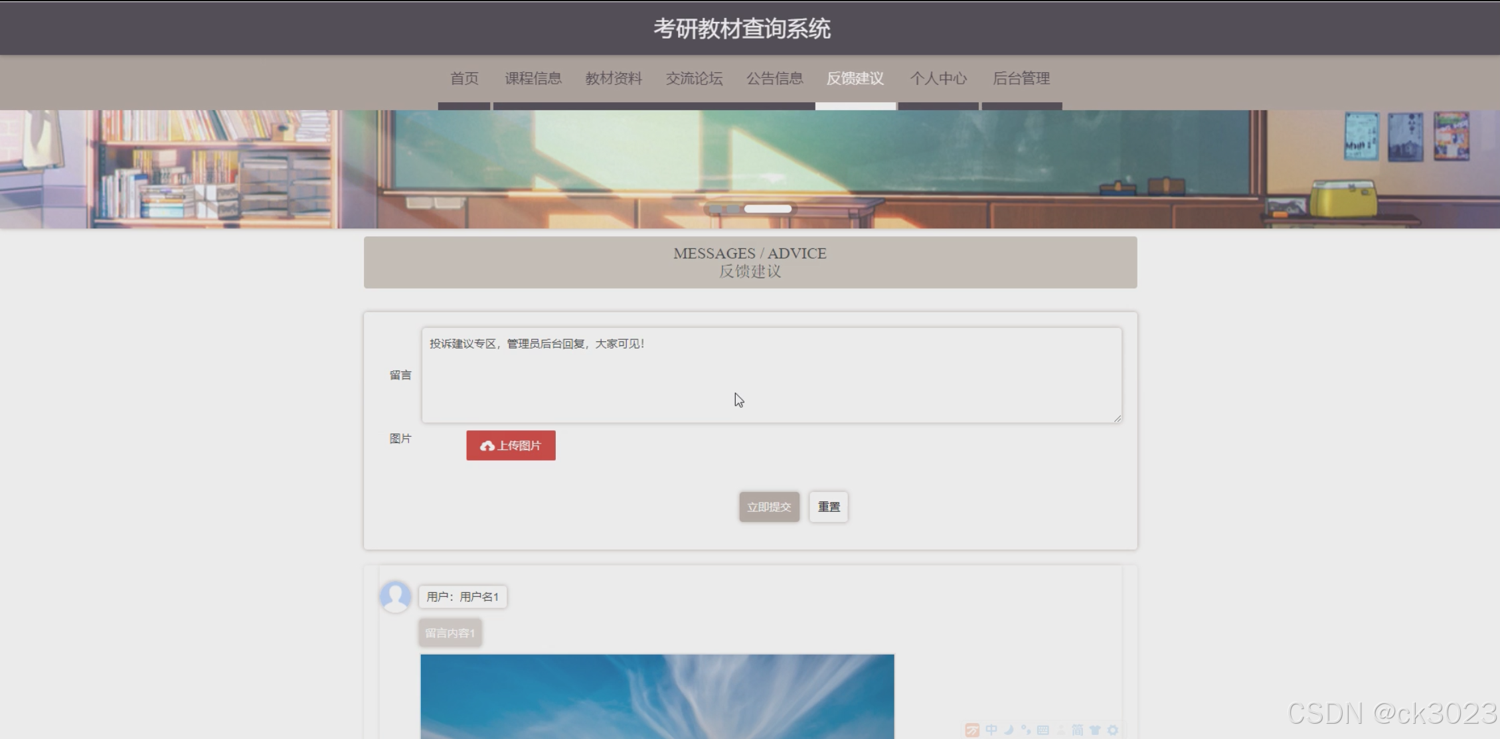Click the 重置 reset button

point(829,507)
